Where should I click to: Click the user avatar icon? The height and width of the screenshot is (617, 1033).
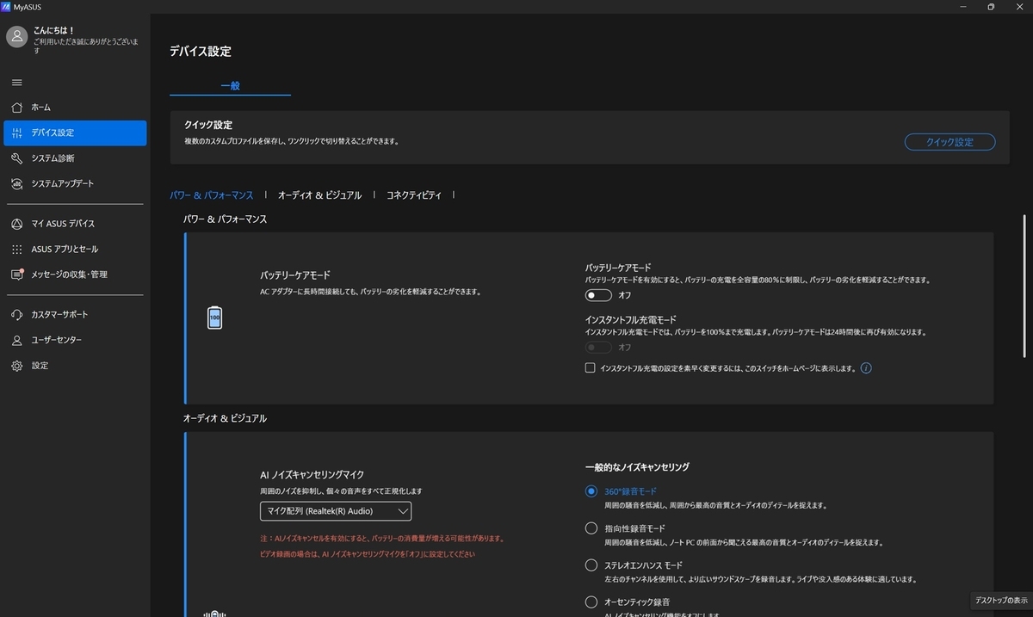(x=16, y=36)
